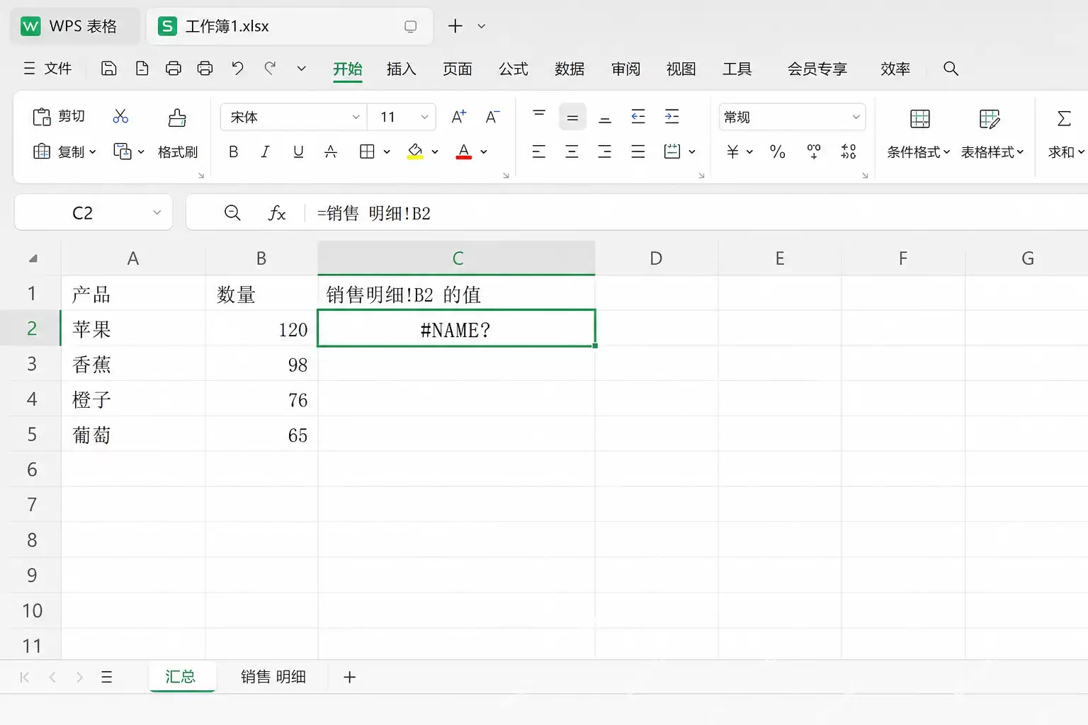Click the fill color bucket icon
Screen dimensions: 1088x725
pos(416,152)
